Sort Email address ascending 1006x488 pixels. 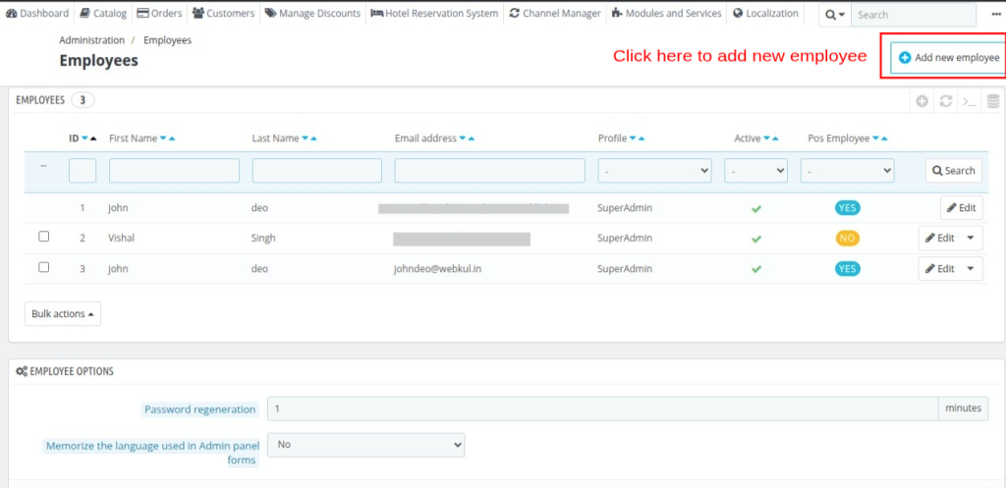tap(472, 138)
